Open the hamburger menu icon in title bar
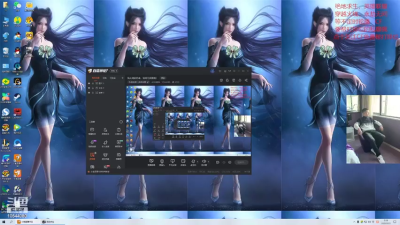This screenshot has width=400, height=225. tap(234, 71)
